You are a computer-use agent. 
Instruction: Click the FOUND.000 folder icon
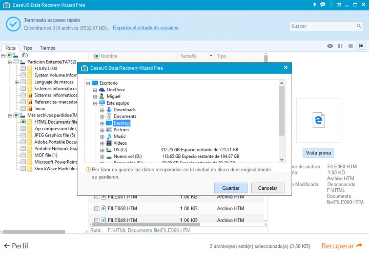pyautogui.click(x=30, y=69)
